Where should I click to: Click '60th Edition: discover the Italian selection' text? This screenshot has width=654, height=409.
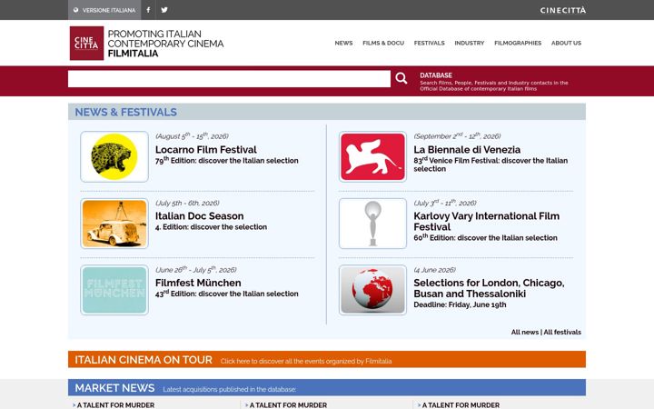click(x=485, y=237)
